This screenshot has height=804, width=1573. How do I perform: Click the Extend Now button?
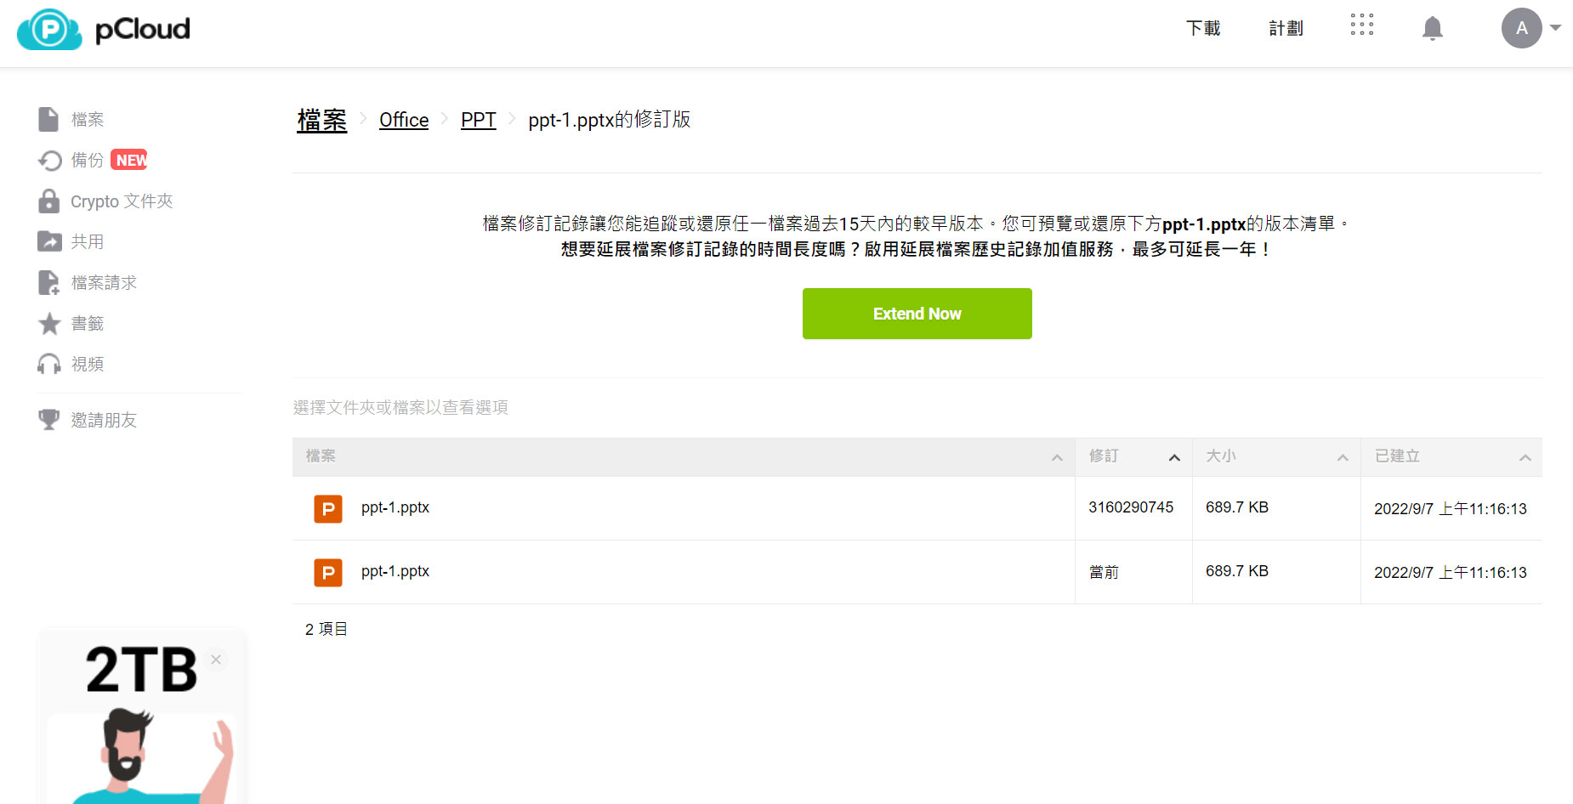point(917,313)
